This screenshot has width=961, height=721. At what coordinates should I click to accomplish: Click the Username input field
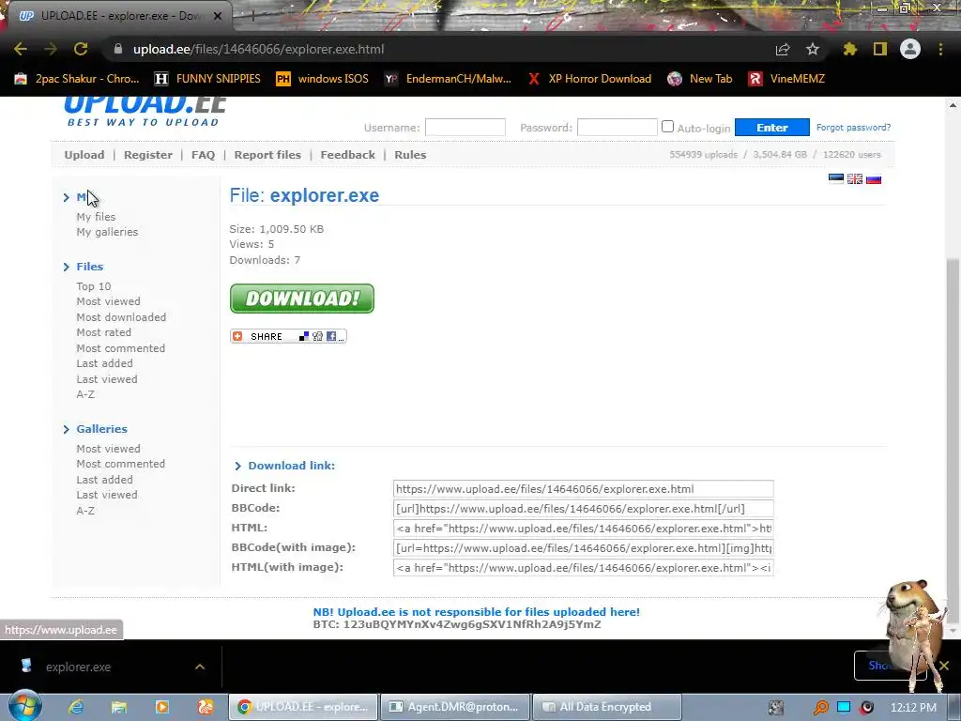(465, 127)
